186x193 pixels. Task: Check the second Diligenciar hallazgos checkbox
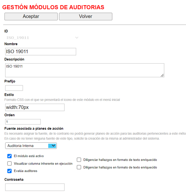(79, 167)
